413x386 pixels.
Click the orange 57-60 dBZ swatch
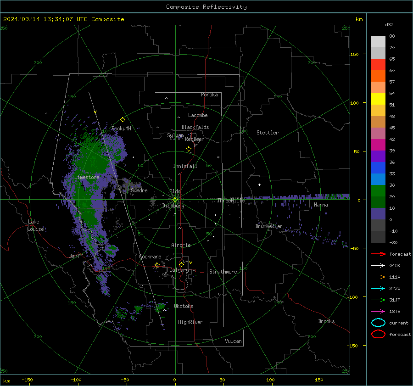pyautogui.click(x=378, y=76)
